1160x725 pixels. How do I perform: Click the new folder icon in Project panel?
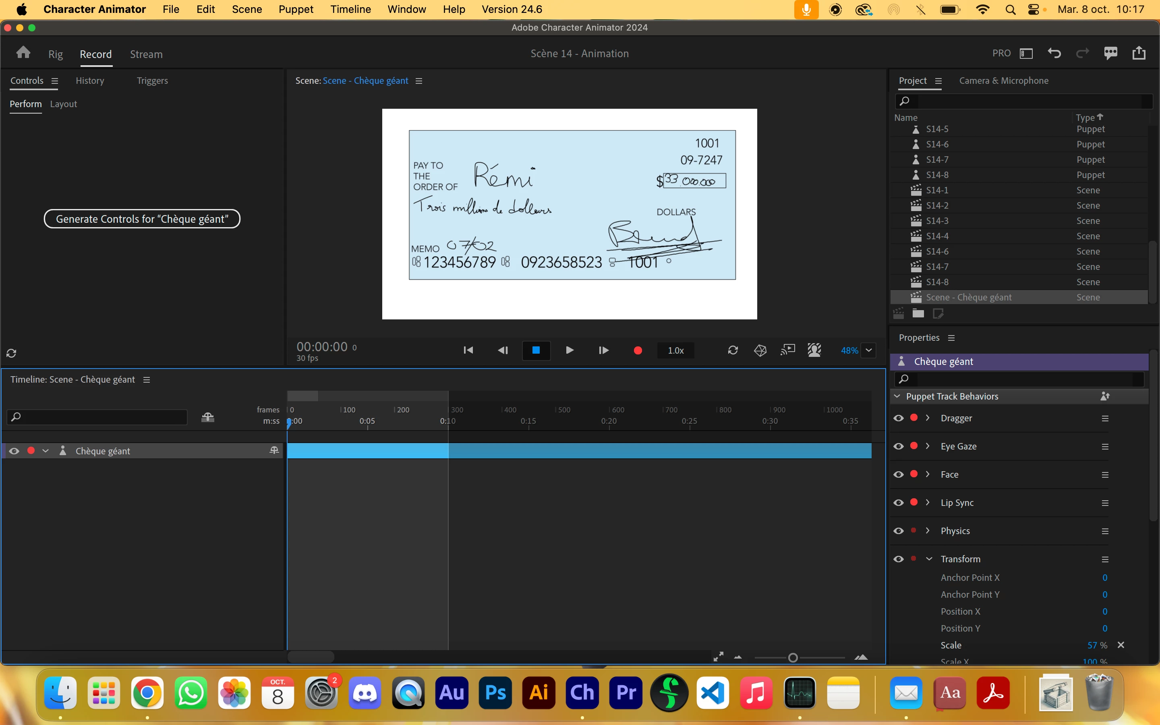[918, 314]
